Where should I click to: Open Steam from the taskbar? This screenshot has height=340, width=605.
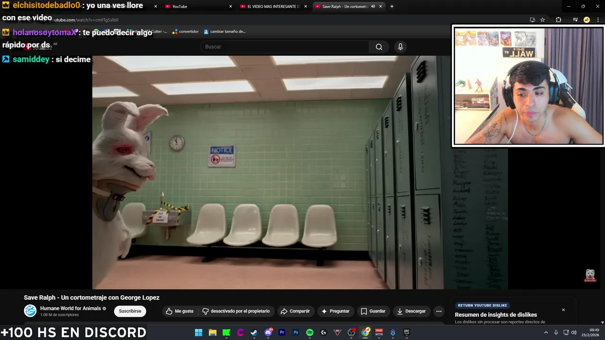254,332
